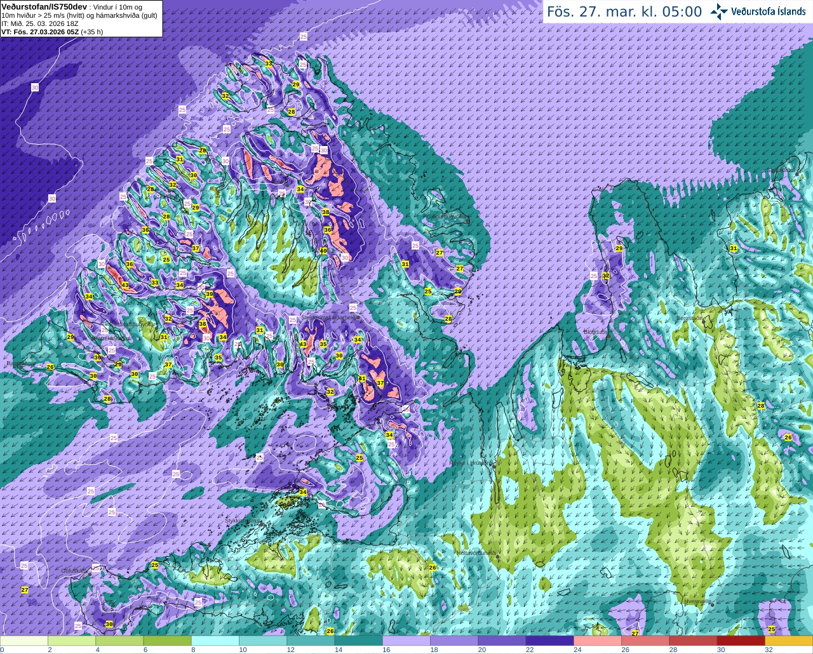Click the yellow 39 gust marker
Screen dimensions: 813x654
tap(210, 294)
